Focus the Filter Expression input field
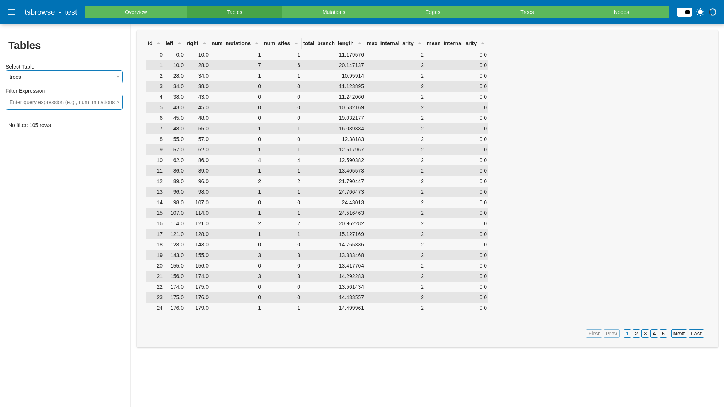This screenshot has width=724, height=407. 64,102
